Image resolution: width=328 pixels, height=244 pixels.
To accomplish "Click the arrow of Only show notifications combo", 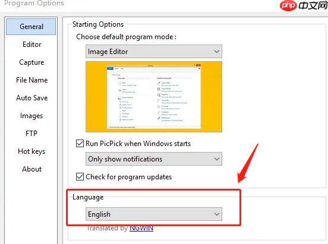I will click(x=217, y=159).
